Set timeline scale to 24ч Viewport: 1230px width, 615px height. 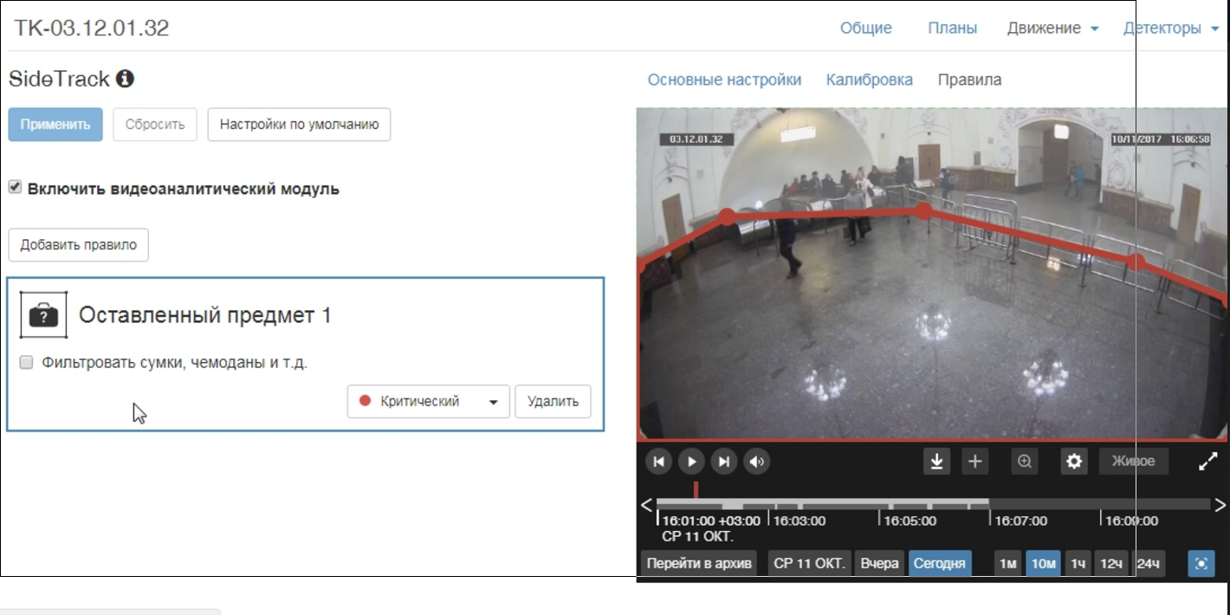(1148, 564)
